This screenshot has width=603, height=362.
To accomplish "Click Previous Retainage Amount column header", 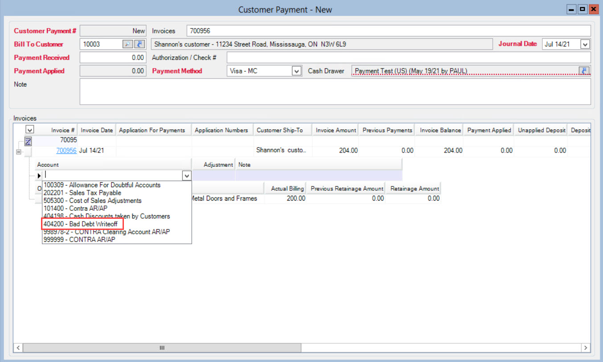I will coord(346,188).
